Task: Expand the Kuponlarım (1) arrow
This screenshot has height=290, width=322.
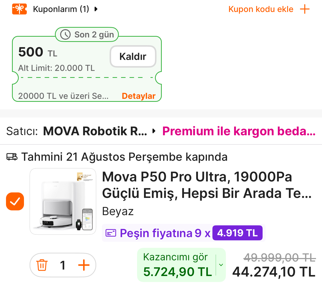Action: click(x=96, y=9)
